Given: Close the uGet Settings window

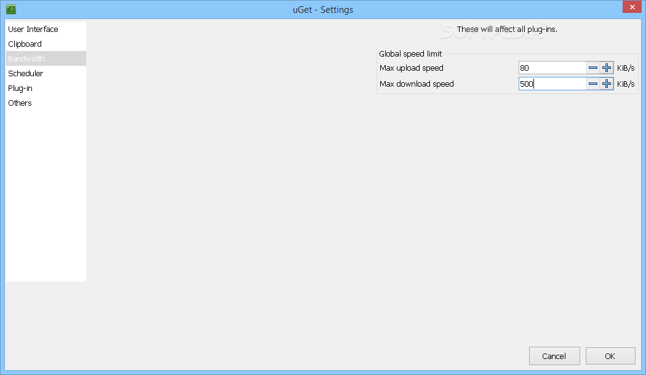Looking at the screenshot, I should coord(632,7).
